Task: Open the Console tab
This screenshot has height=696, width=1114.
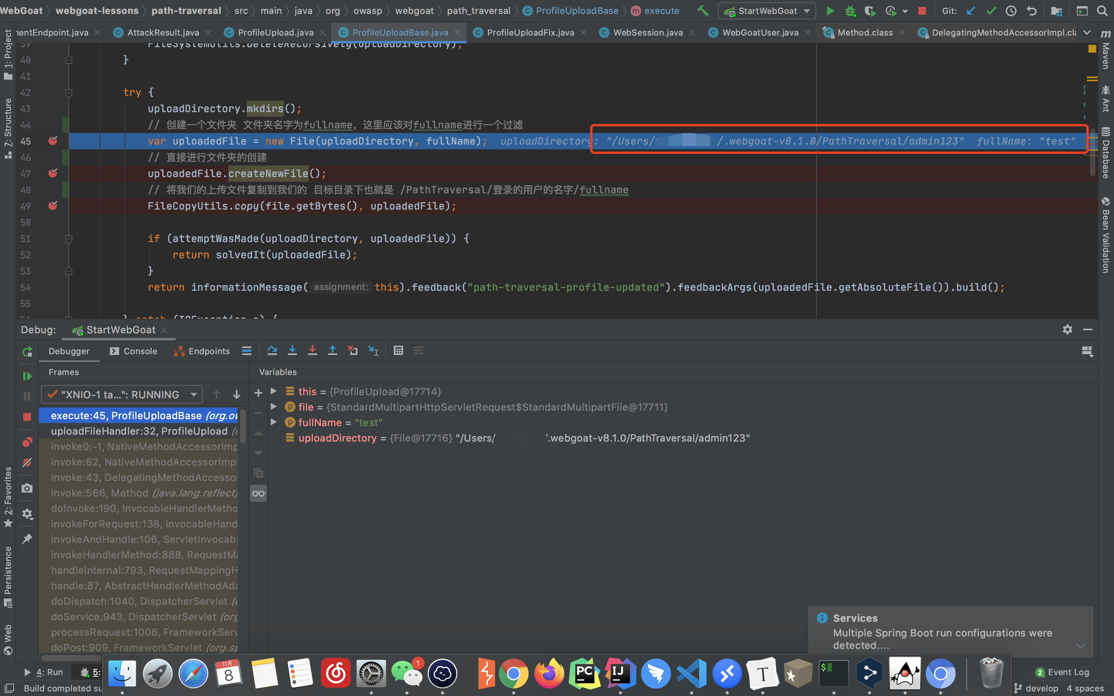Action: point(134,351)
